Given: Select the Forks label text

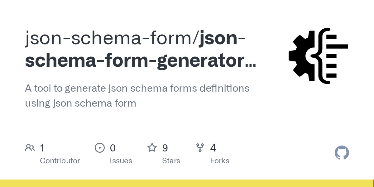Looking at the screenshot, I should click(x=220, y=161).
